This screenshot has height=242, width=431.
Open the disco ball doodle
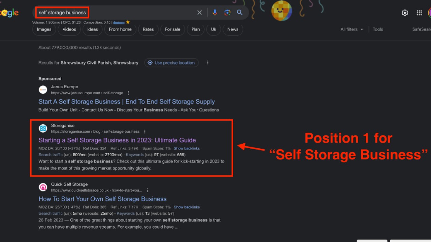coord(281,10)
